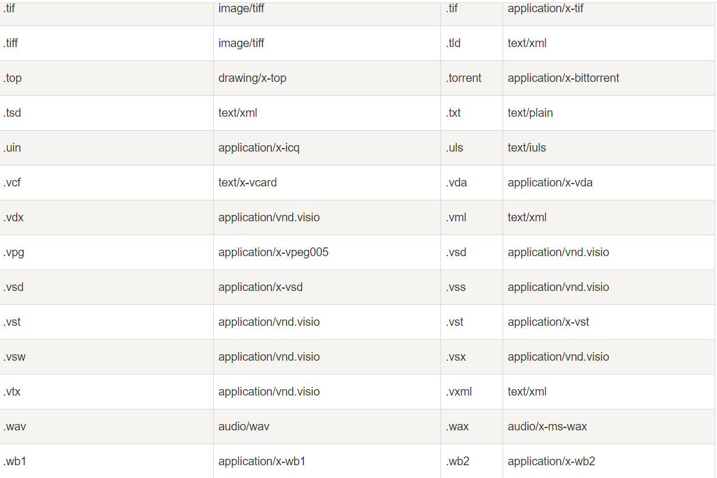Select the .vxml extension cell
This screenshot has height=478, width=717.
[x=472, y=391]
